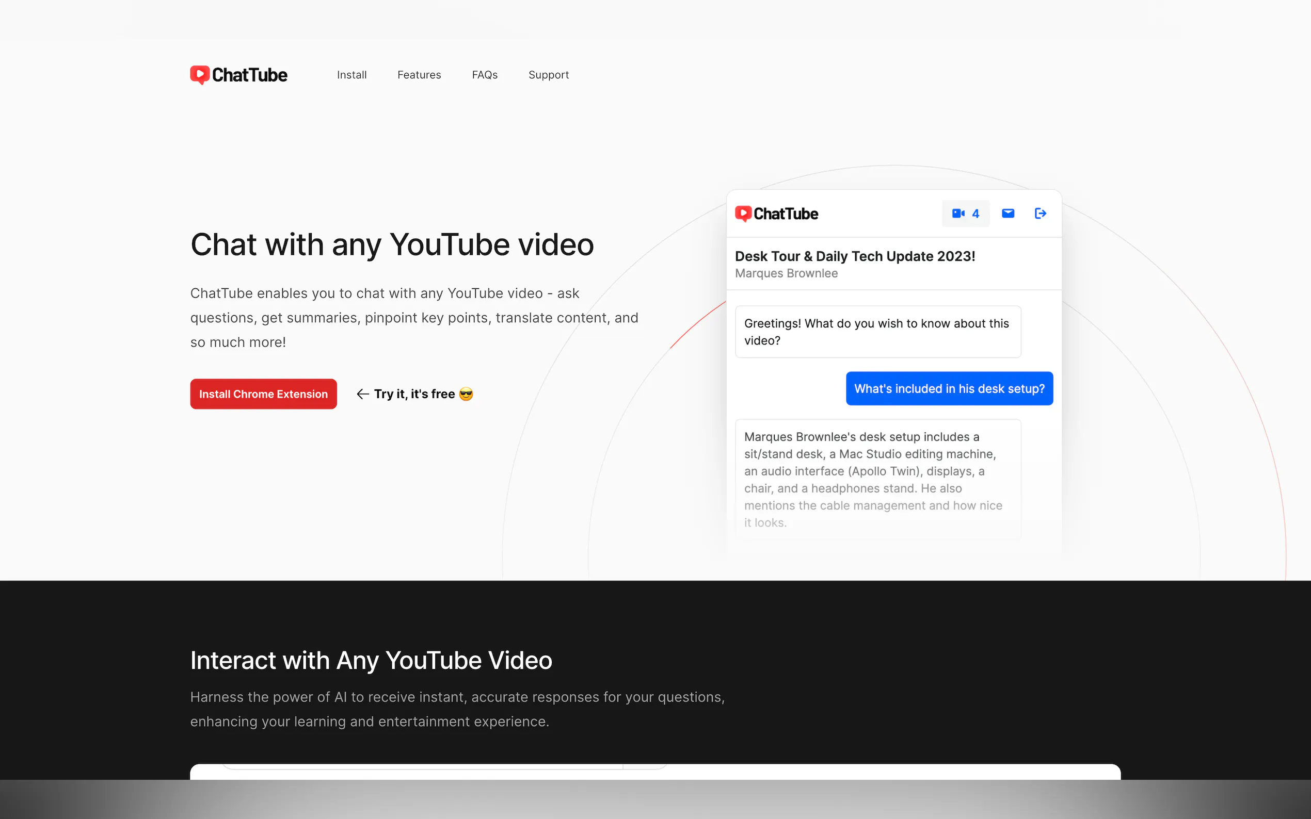Click the sign-out arrow icon in the widget
Screen dimensions: 1311x819
click(x=1040, y=214)
